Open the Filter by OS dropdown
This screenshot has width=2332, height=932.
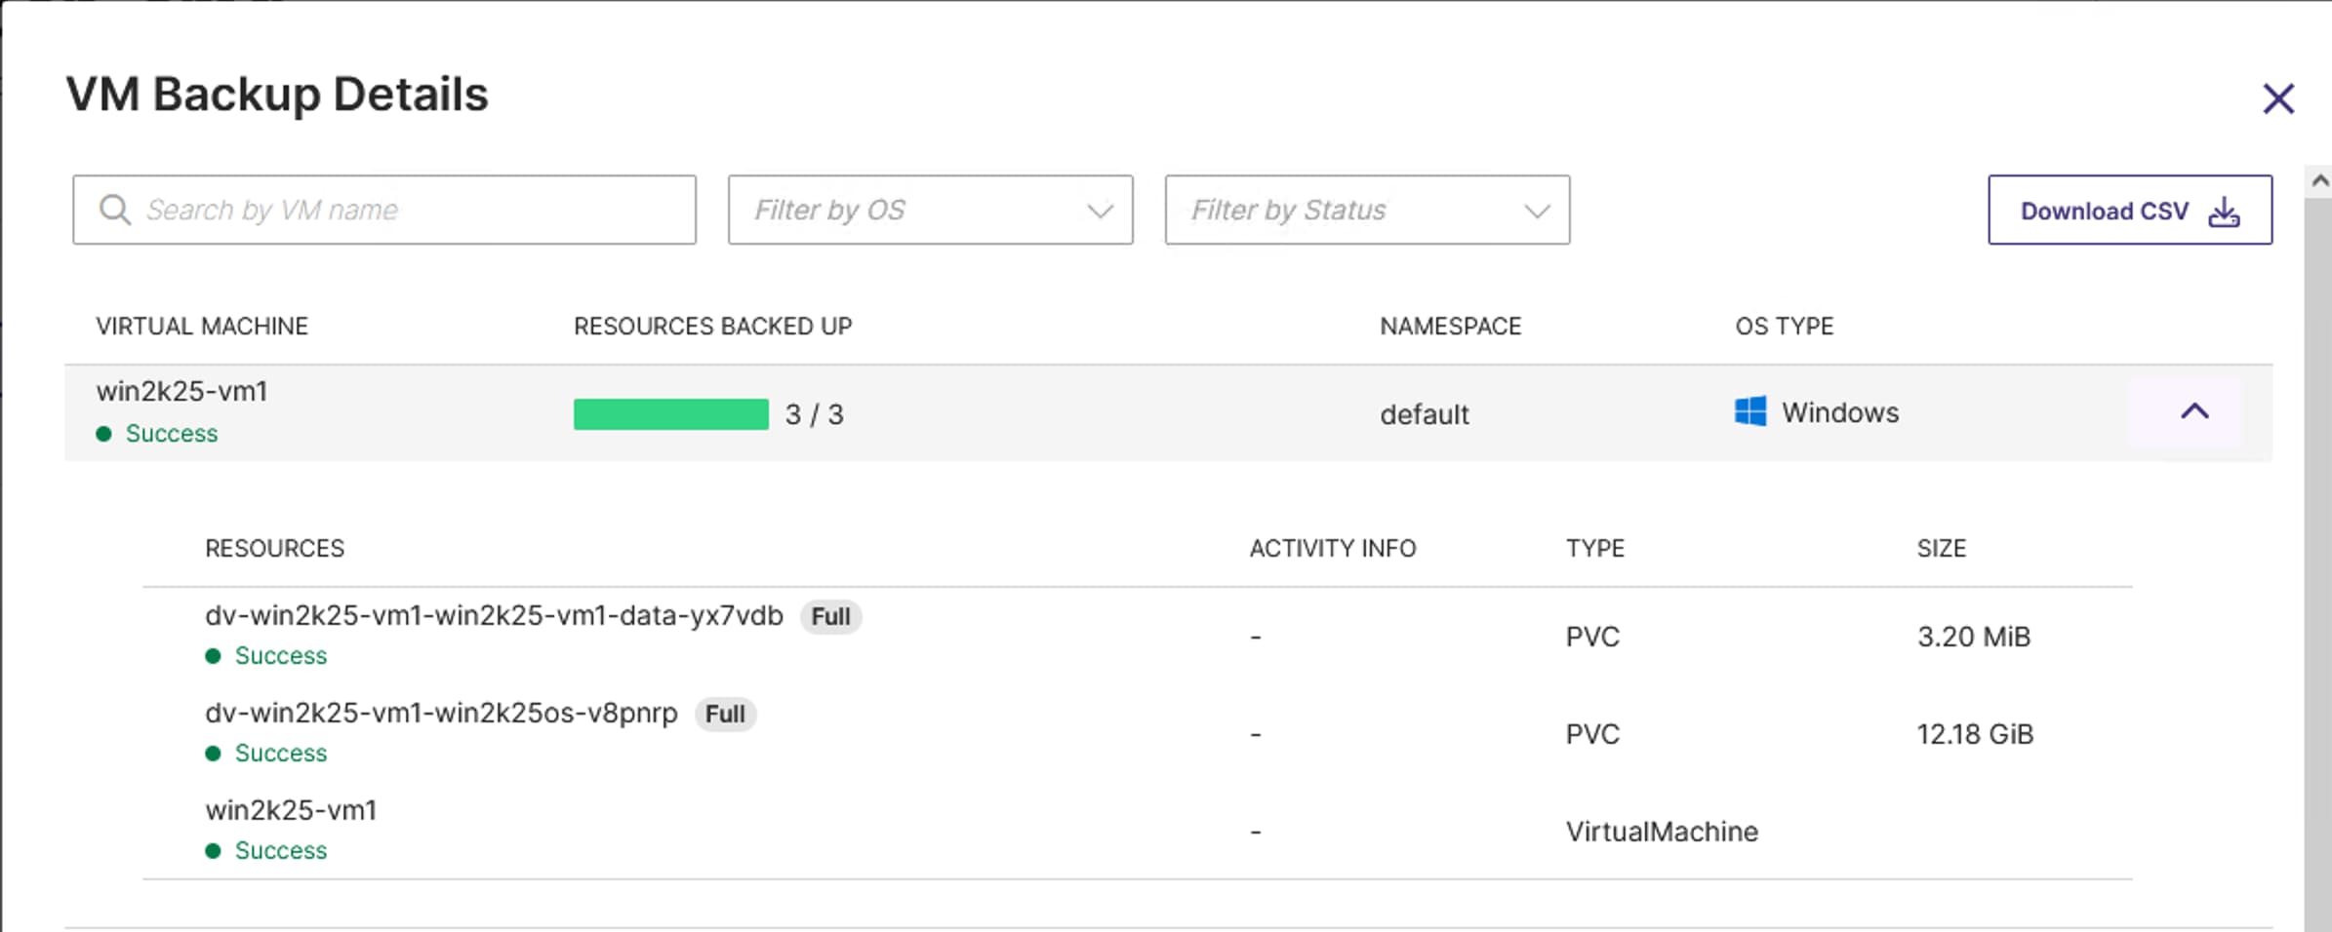click(x=930, y=210)
